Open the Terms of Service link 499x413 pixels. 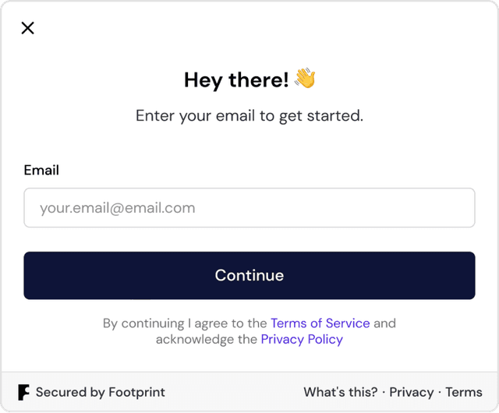[320, 323]
